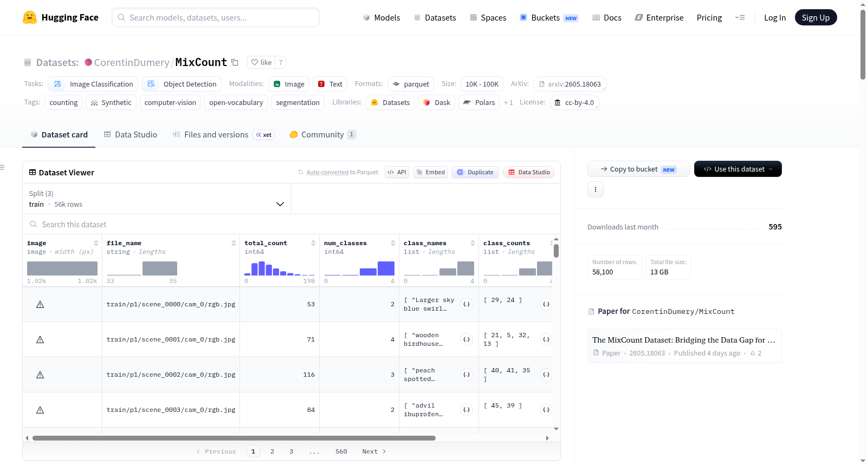Click the xet badge next to Files
867x466 pixels.
[x=264, y=135]
